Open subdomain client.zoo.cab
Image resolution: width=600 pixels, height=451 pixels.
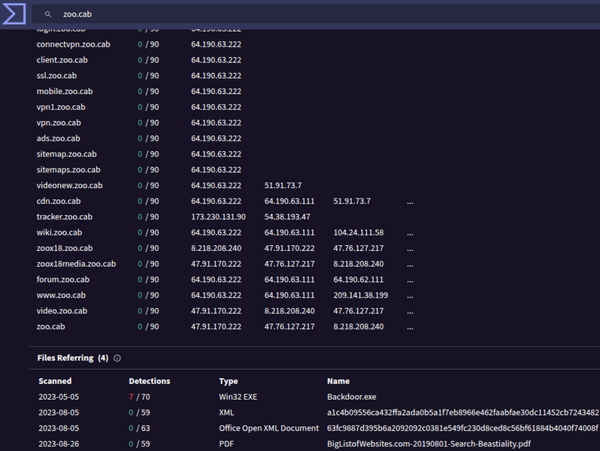coord(62,60)
